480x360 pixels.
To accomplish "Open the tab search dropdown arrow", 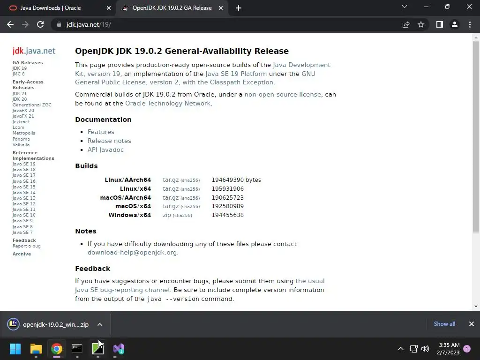I will click(x=405, y=7).
